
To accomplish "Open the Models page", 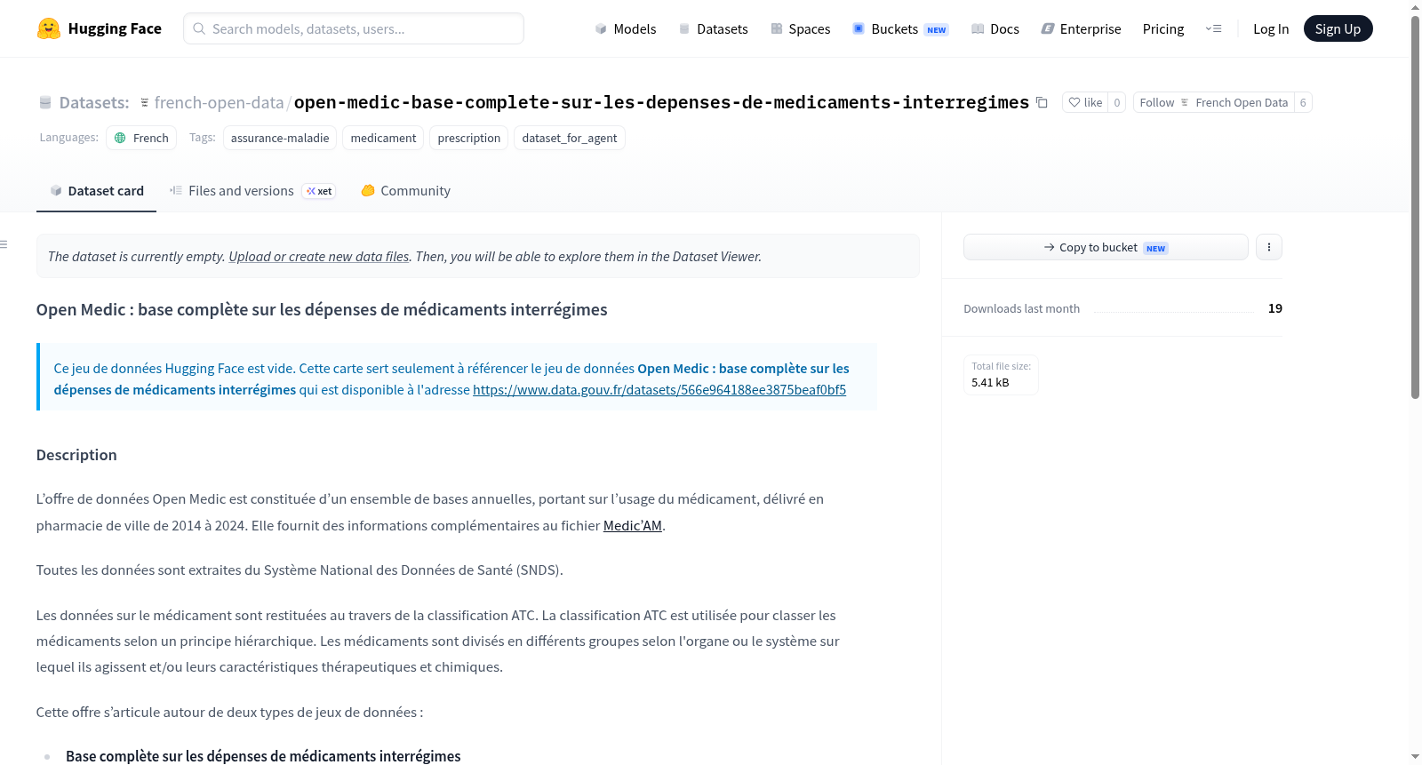I will click(x=626, y=28).
